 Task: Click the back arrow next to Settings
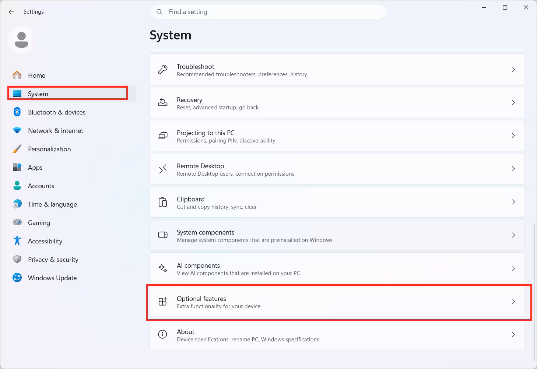(x=11, y=12)
